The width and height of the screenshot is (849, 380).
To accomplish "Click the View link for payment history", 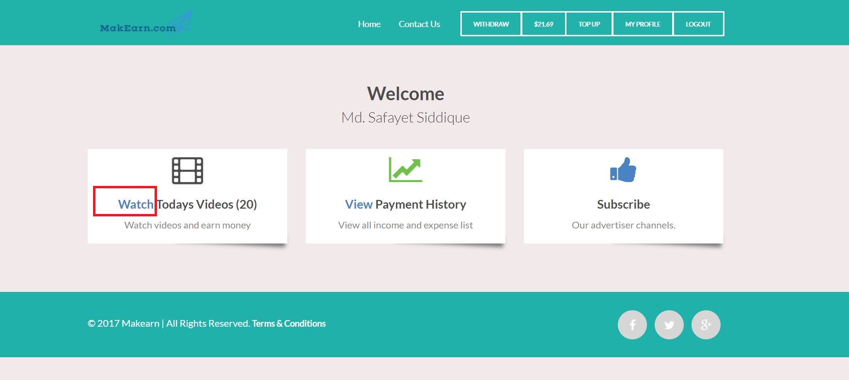I will tap(359, 204).
